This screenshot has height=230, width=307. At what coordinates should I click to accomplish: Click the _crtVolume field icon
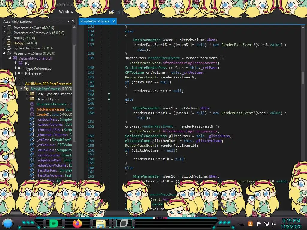point(32,145)
